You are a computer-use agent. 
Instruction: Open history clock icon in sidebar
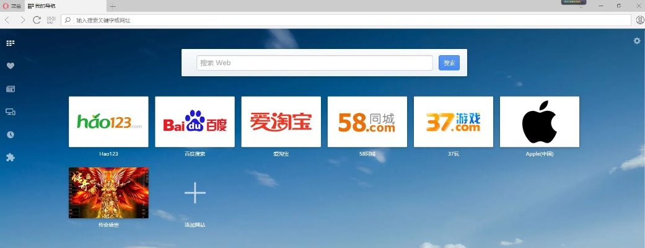tap(10, 135)
